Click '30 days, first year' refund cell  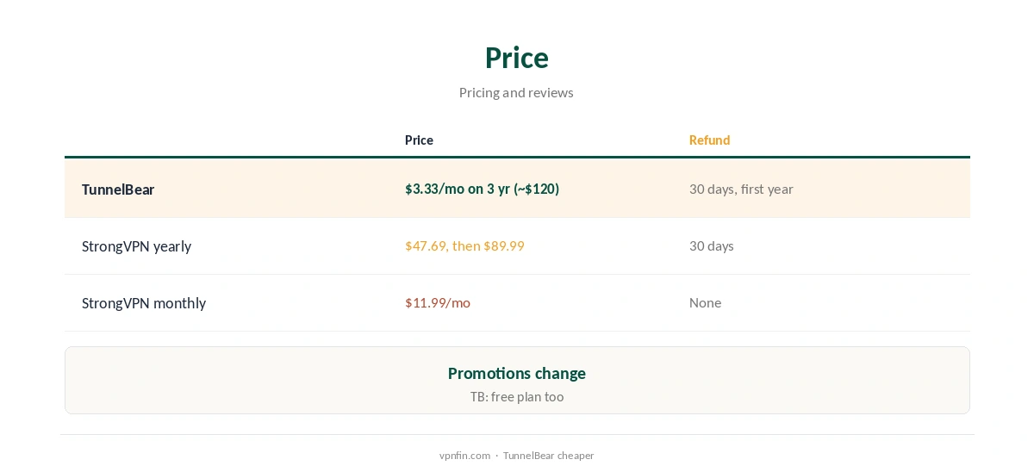click(x=741, y=189)
